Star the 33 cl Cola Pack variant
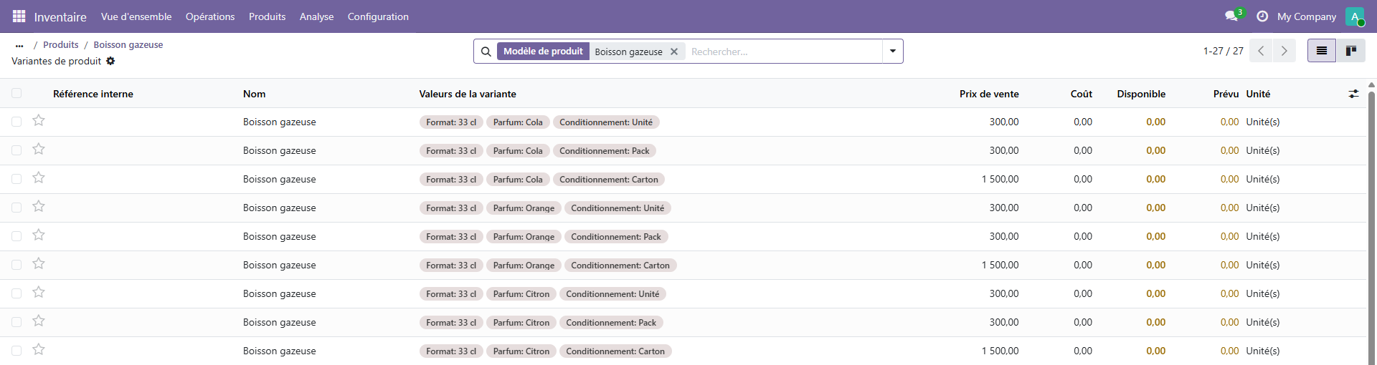The image size is (1377, 365). [39, 150]
